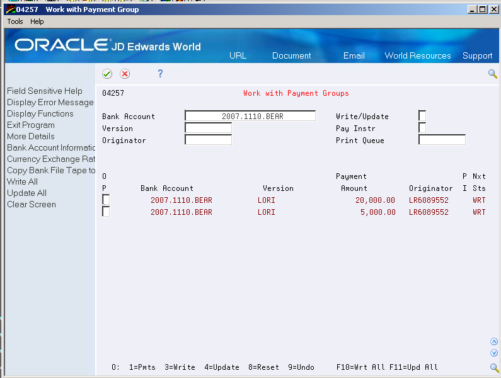Click F11=Upd All function text

(x=413, y=367)
